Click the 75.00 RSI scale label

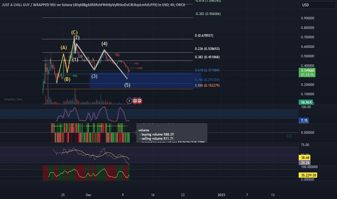[305, 145]
